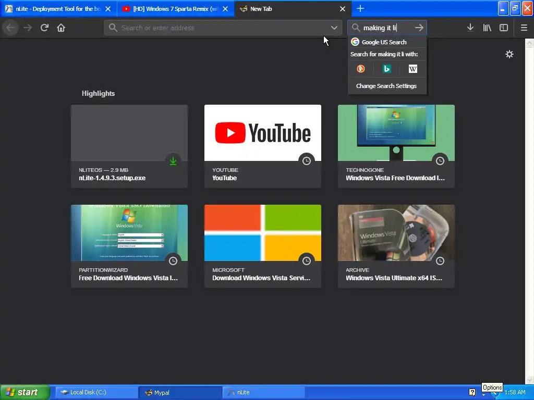Click the history clock icon on YouTube card
Screen dimensions: 534x400
click(307, 161)
